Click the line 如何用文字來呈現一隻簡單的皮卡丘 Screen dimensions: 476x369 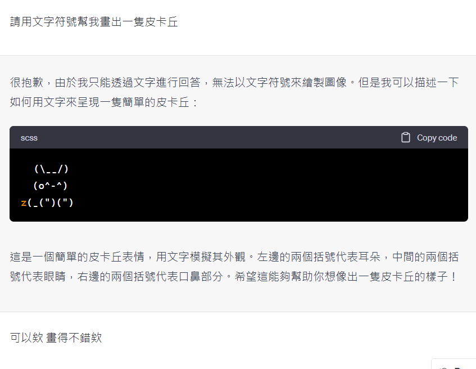(104, 102)
